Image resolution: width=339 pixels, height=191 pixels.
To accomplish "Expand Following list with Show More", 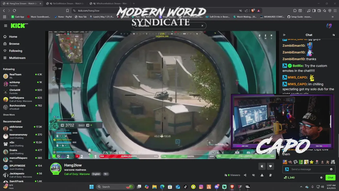I will tap(9, 115).
